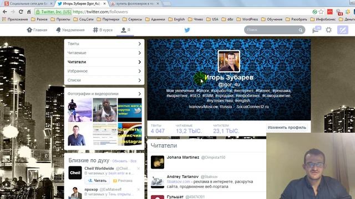Screen dimensions: 355x199
Task: Click the red extension icon in toolbar
Action: (330, 12)
